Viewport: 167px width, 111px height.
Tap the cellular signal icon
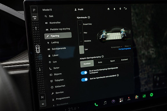click(x=125, y=8)
